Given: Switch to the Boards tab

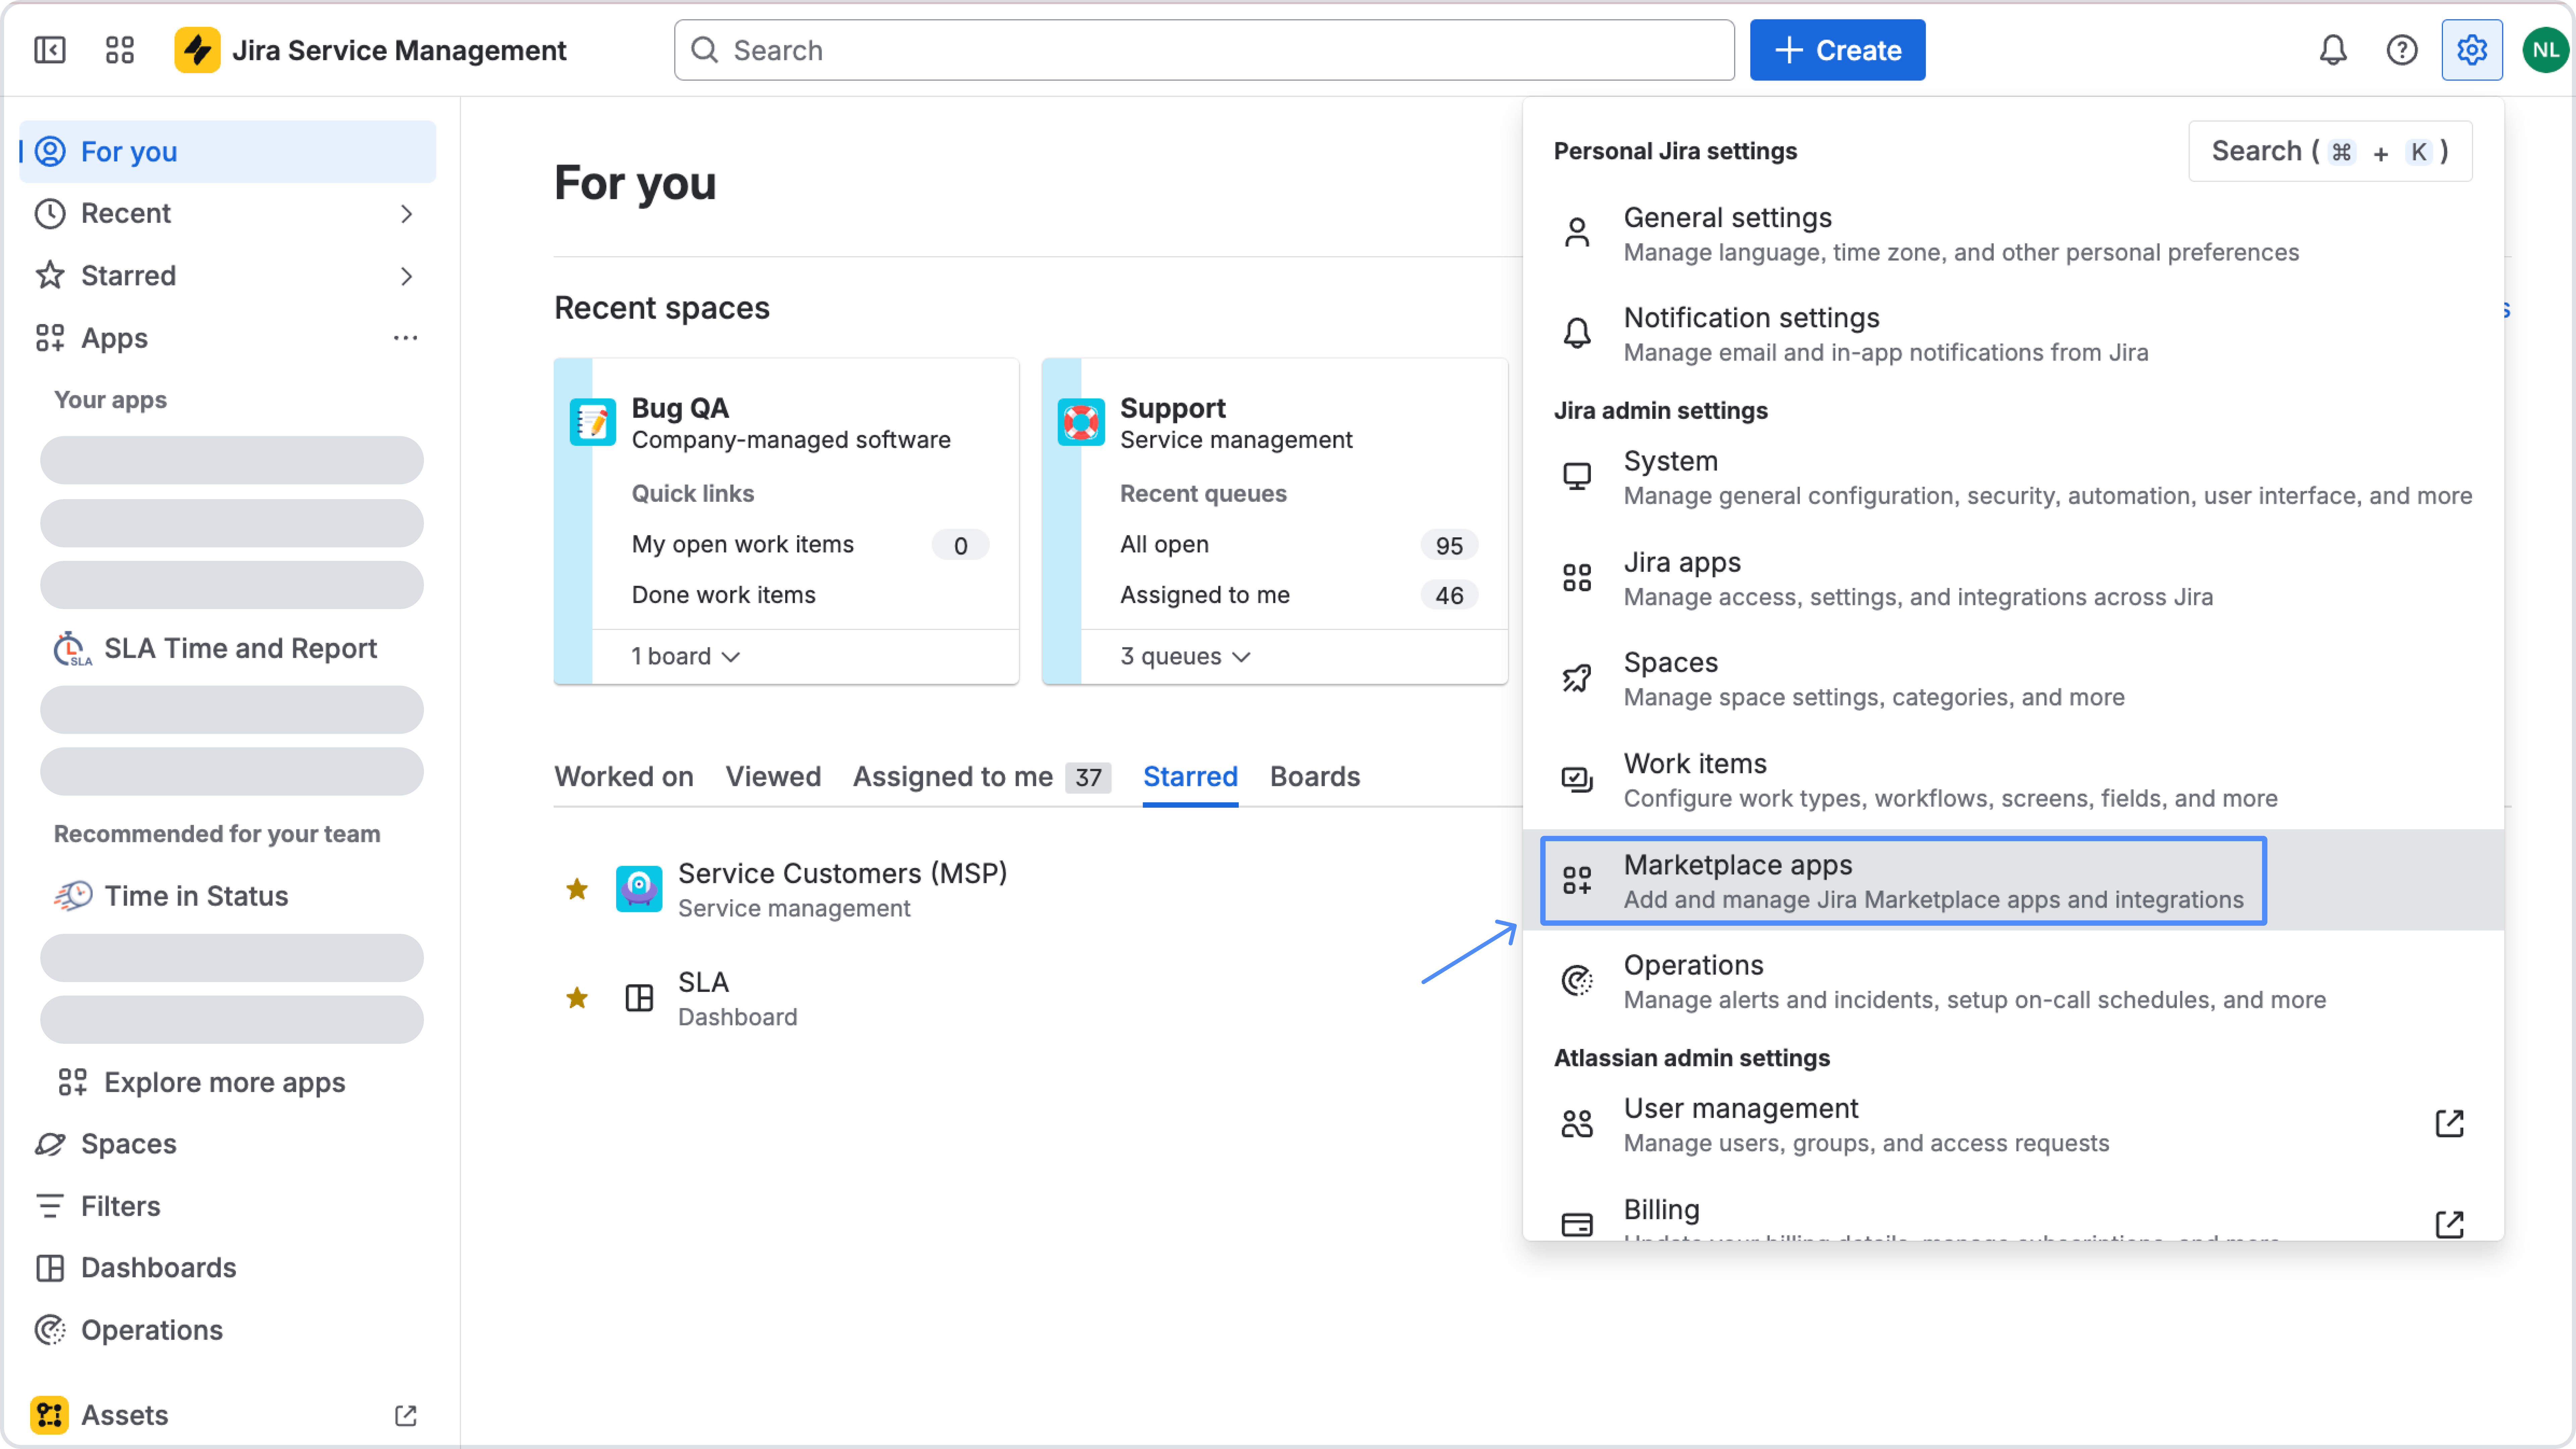Looking at the screenshot, I should (1315, 776).
